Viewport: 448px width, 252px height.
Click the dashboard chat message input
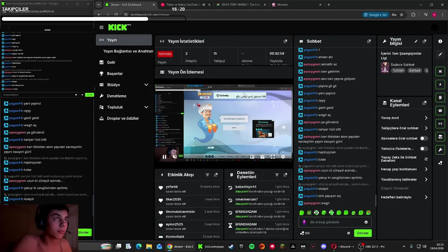335,222
